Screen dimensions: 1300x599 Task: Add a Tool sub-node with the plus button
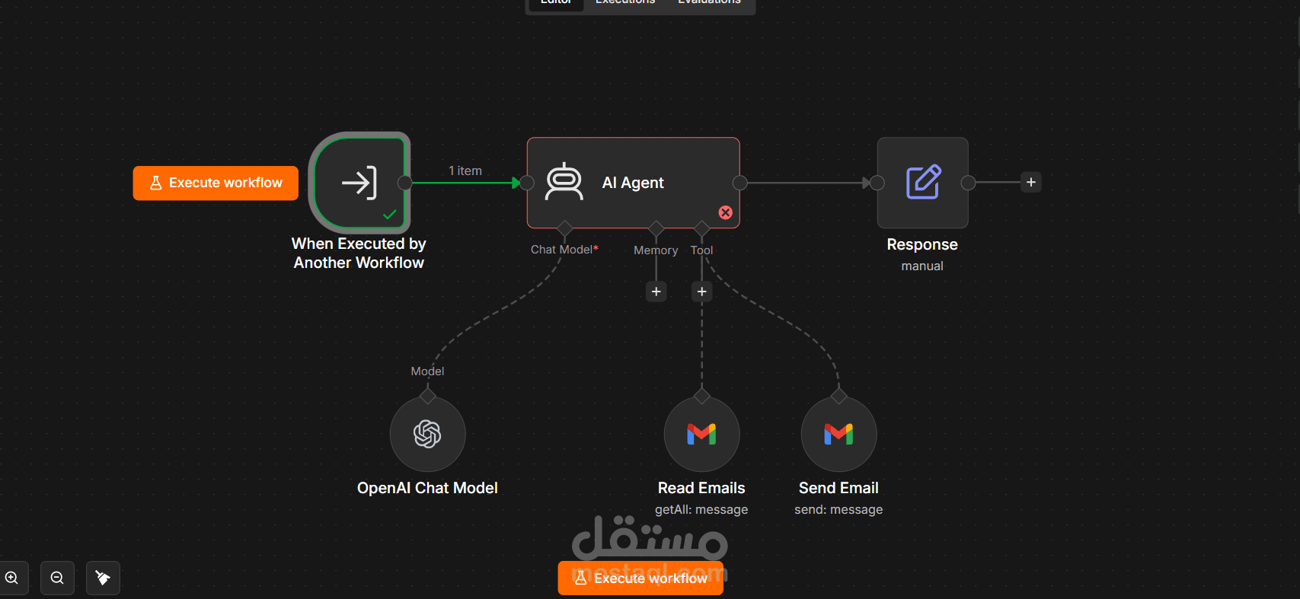(702, 292)
